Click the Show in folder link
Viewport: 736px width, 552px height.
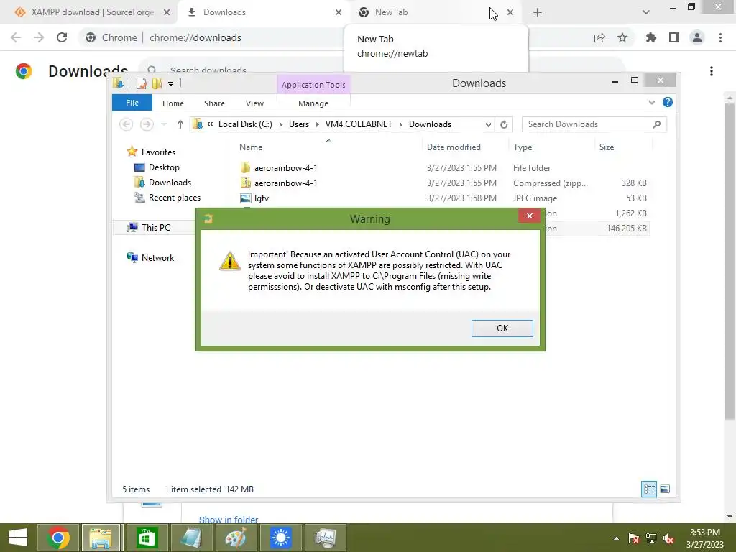229,519
